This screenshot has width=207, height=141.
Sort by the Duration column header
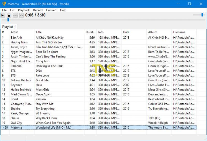[90, 32]
